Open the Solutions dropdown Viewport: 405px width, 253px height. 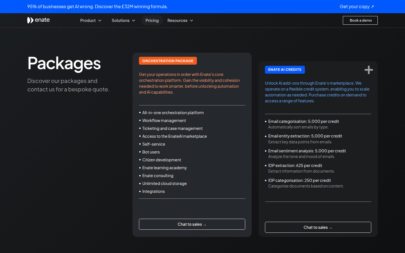pyautogui.click(x=123, y=21)
